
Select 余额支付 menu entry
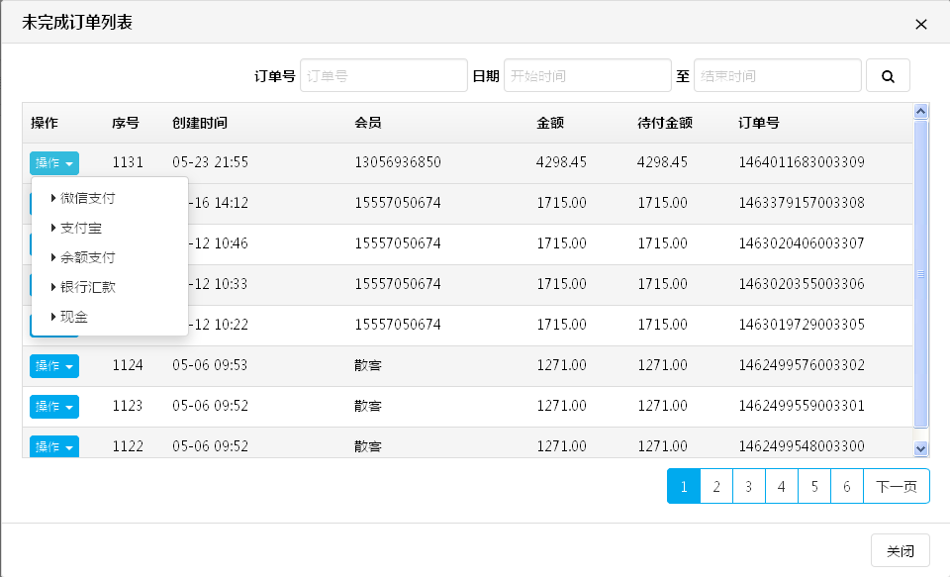[x=87, y=257]
